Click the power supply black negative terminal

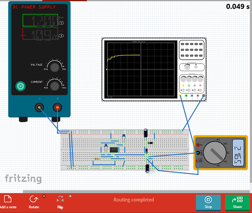point(39,107)
